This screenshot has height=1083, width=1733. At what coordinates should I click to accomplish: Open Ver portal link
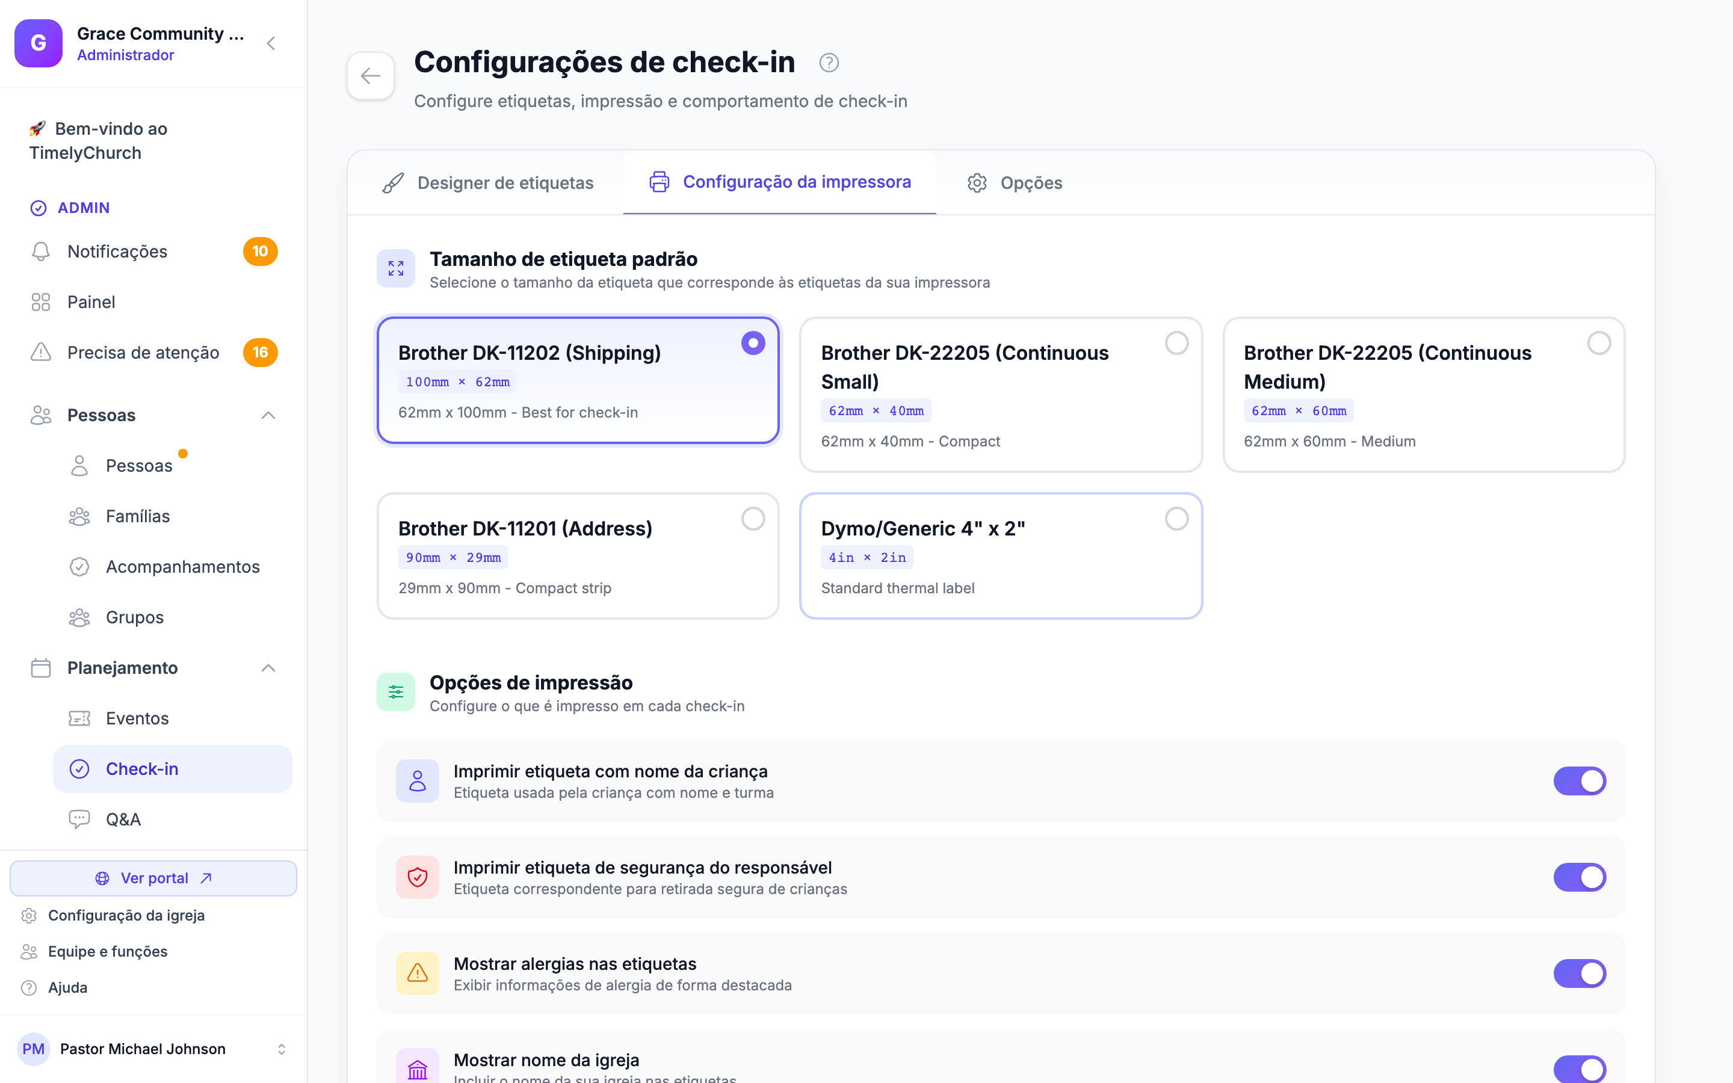pyautogui.click(x=153, y=878)
